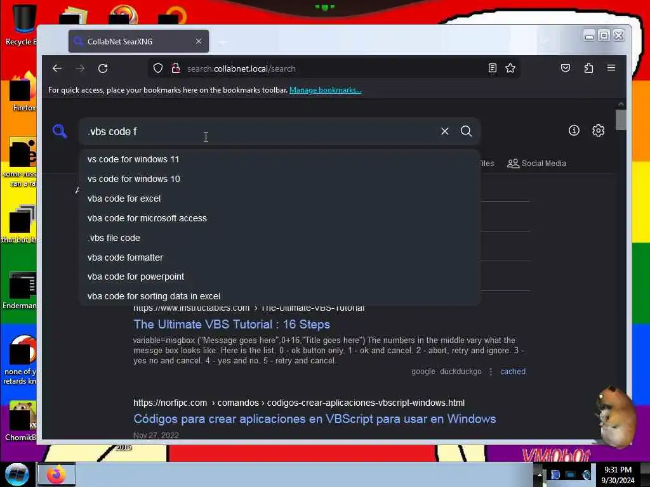The width and height of the screenshot is (650, 487).
Task: Go back to the previous page
Action: tap(57, 68)
